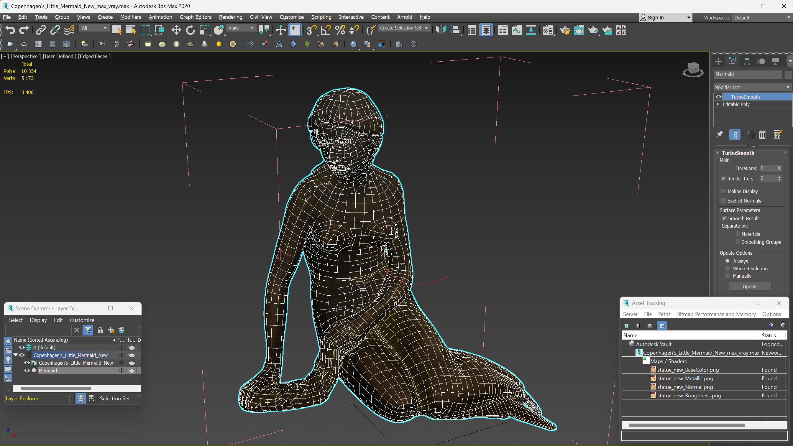The height and width of the screenshot is (446, 793).
Task: Activate the Select and Move tool
Action: (x=176, y=30)
